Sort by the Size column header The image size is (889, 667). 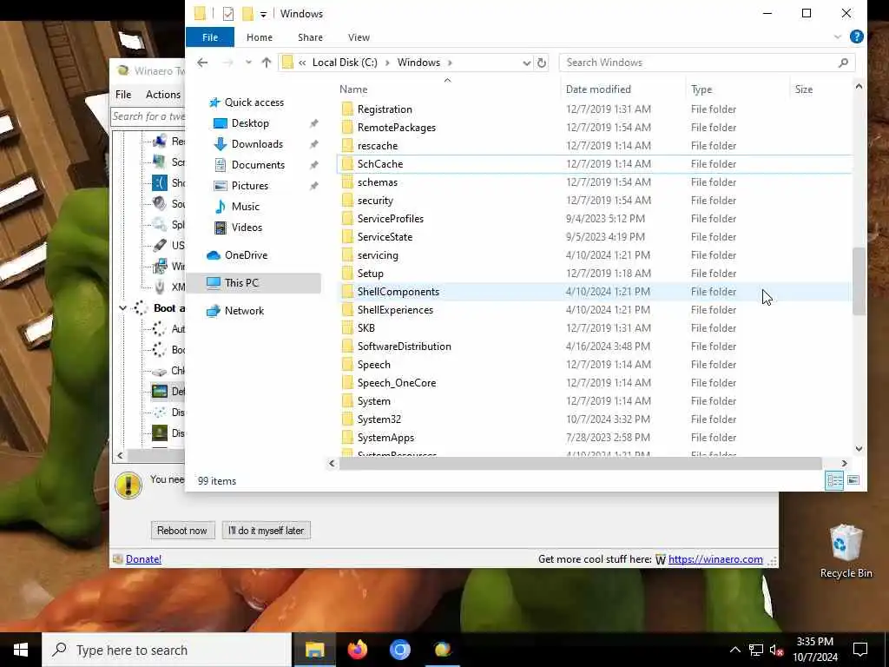[x=803, y=89]
